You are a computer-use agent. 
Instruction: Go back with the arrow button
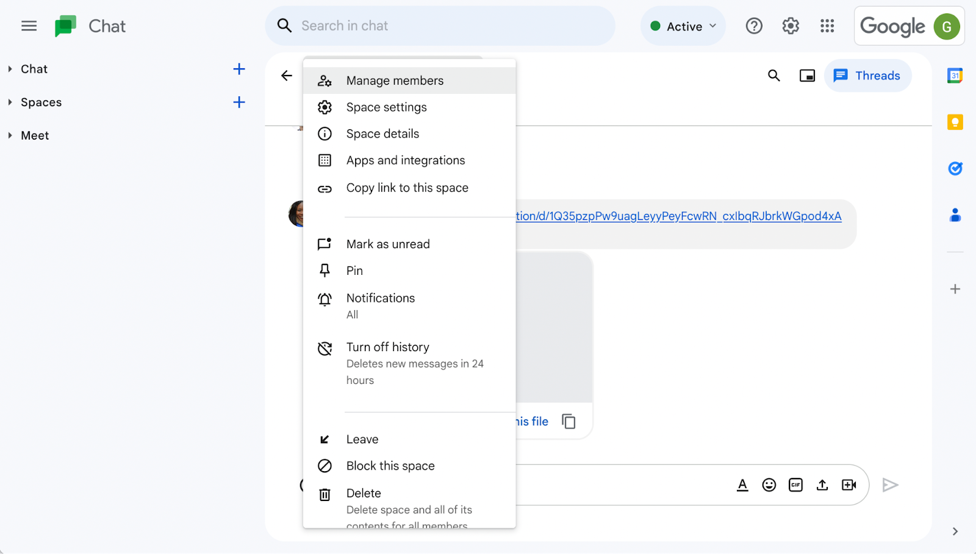(287, 76)
